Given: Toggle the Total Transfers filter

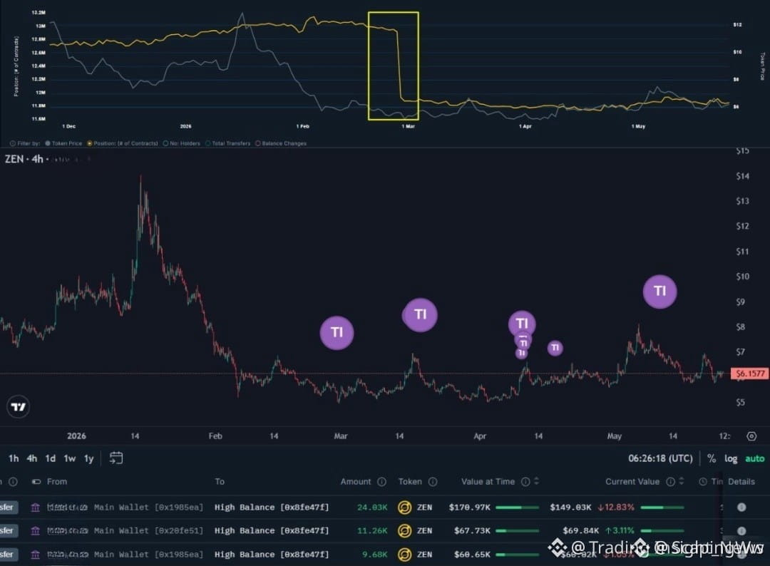Looking at the screenshot, I should tap(228, 143).
